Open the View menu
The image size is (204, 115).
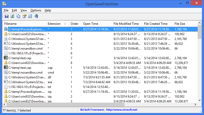(x=24, y=10)
